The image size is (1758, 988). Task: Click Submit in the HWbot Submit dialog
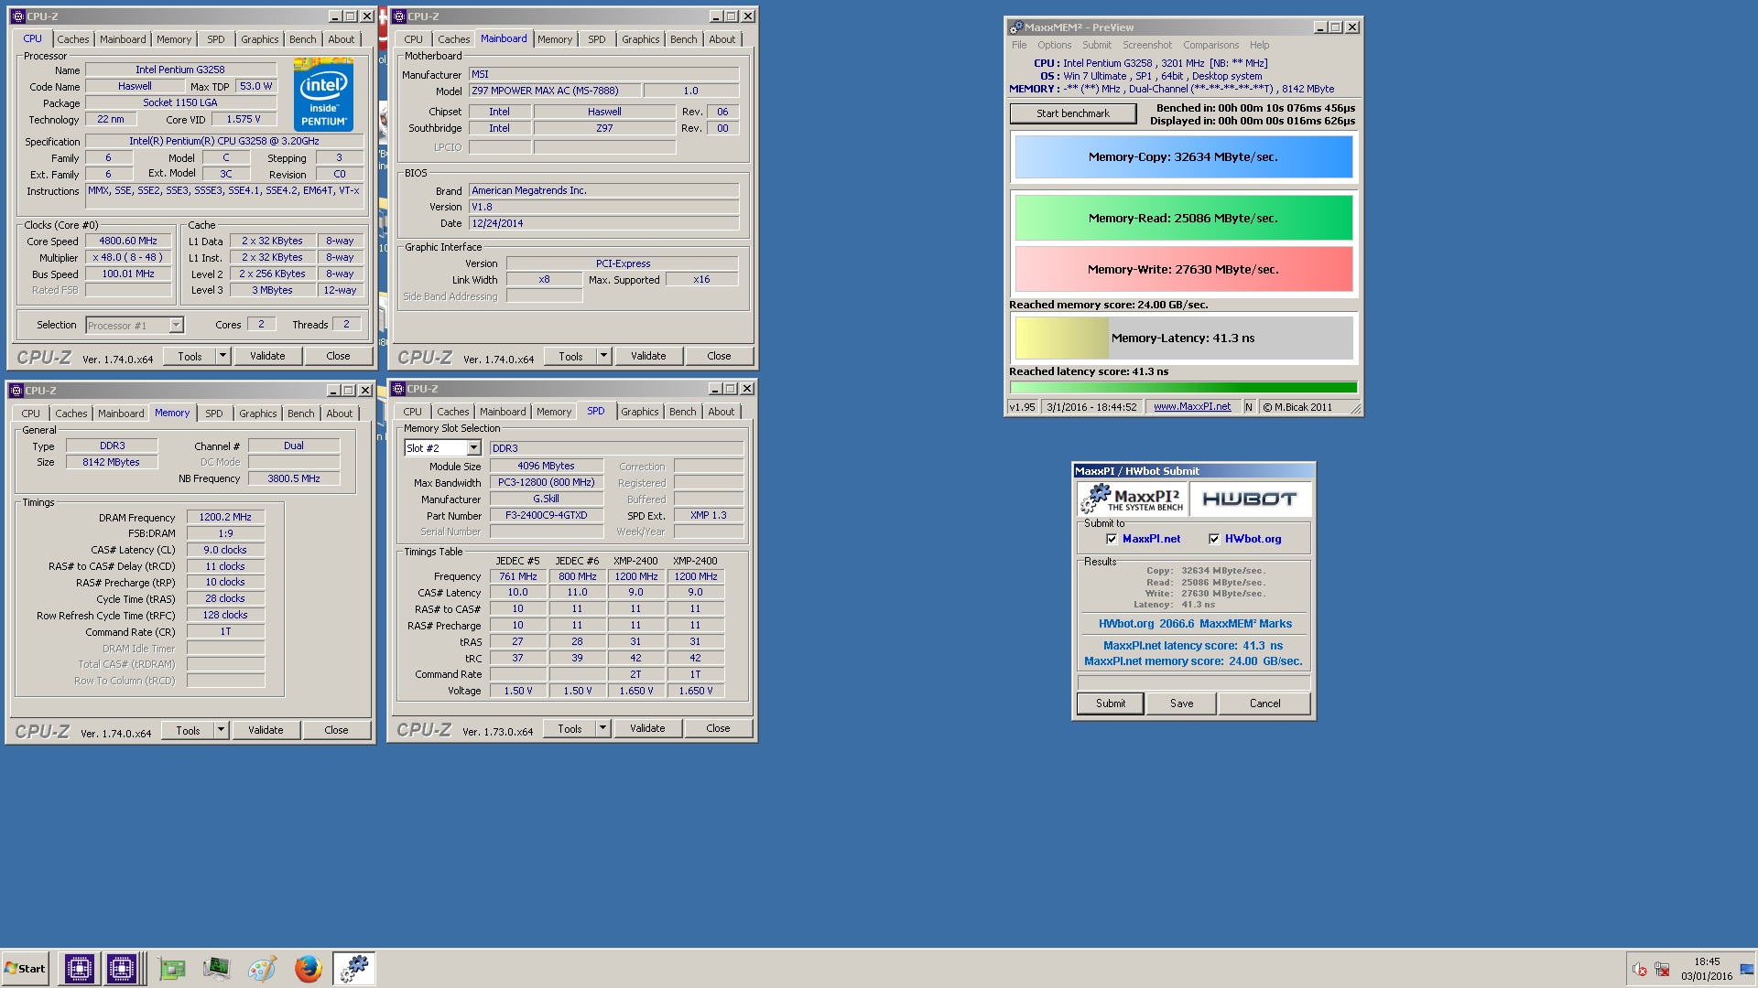pyautogui.click(x=1111, y=703)
